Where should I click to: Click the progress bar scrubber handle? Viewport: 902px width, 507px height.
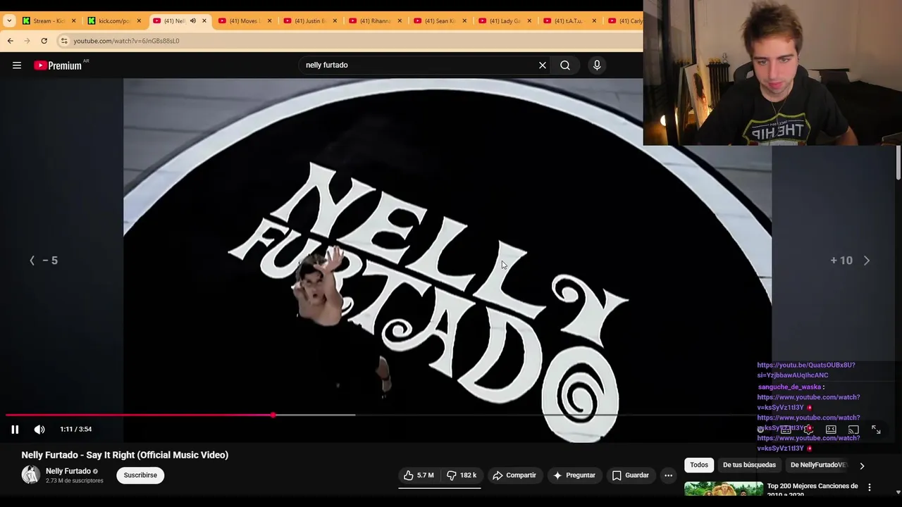point(273,415)
